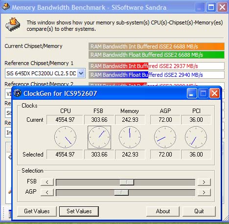Select the PCI clock dial
The height and width of the screenshot is (224, 229).
click(x=196, y=137)
